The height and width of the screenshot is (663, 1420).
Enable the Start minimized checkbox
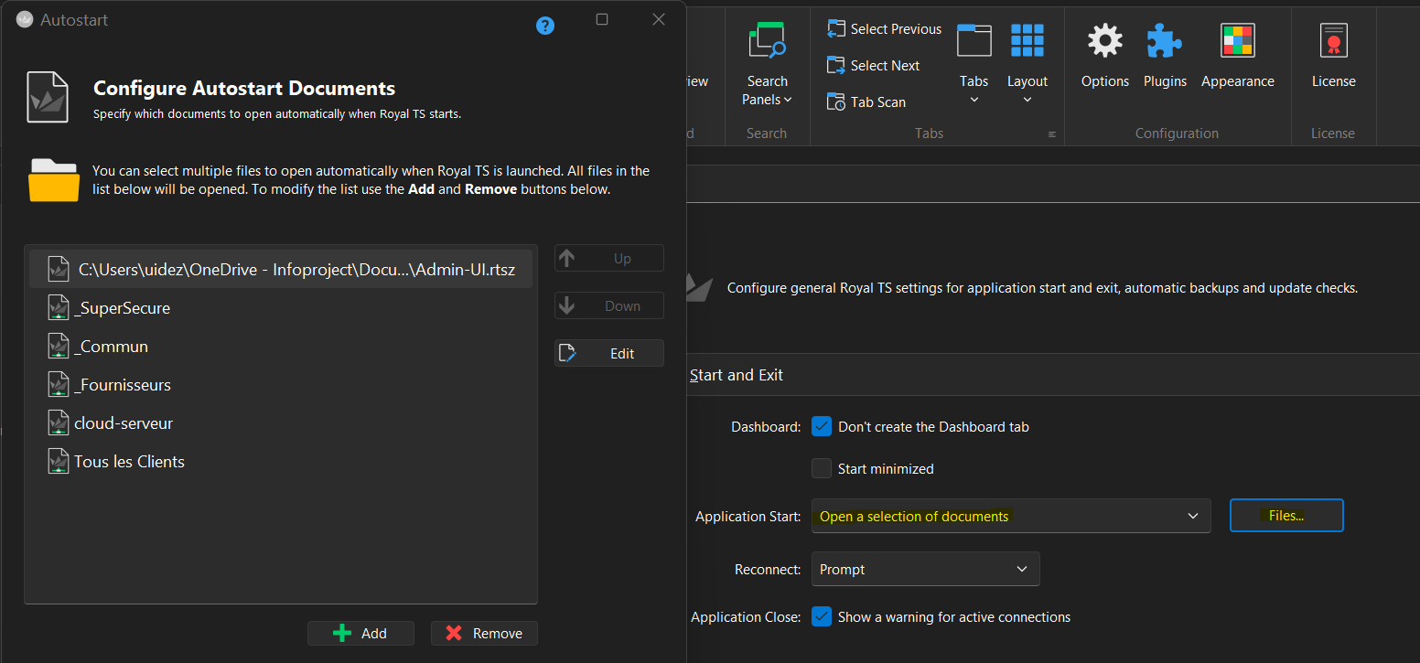(x=822, y=469)
